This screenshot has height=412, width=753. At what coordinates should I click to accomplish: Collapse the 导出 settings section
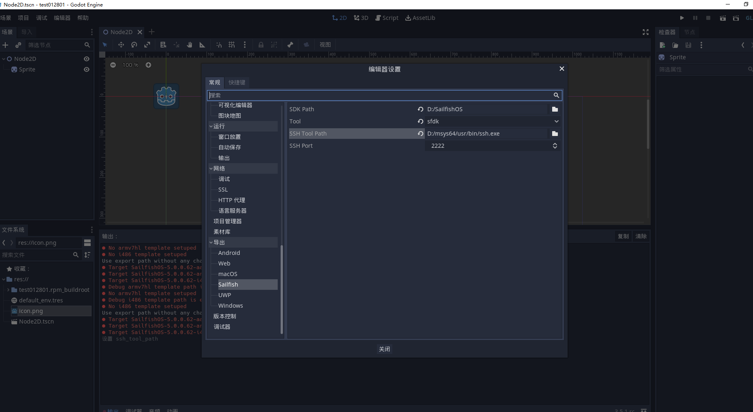(x=211, y=242)
